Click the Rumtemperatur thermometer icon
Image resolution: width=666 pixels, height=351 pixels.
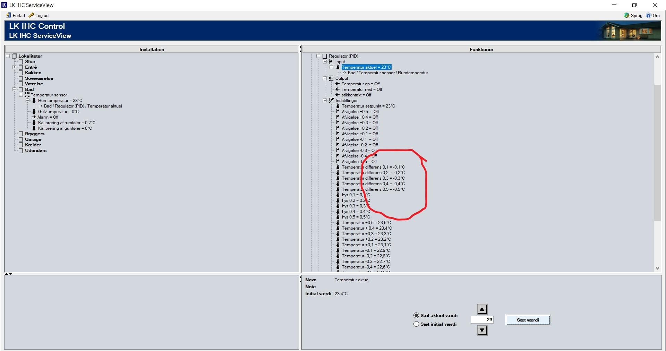point(34,101)
